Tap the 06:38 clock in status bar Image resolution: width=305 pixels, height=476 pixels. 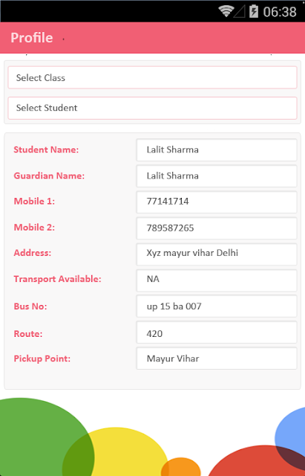click(x=279, y=12)
